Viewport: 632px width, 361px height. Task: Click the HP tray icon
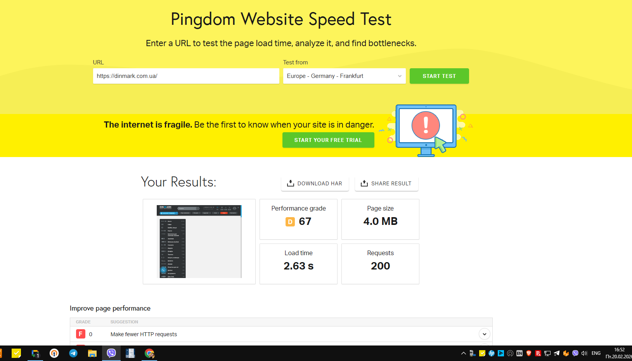492,353
